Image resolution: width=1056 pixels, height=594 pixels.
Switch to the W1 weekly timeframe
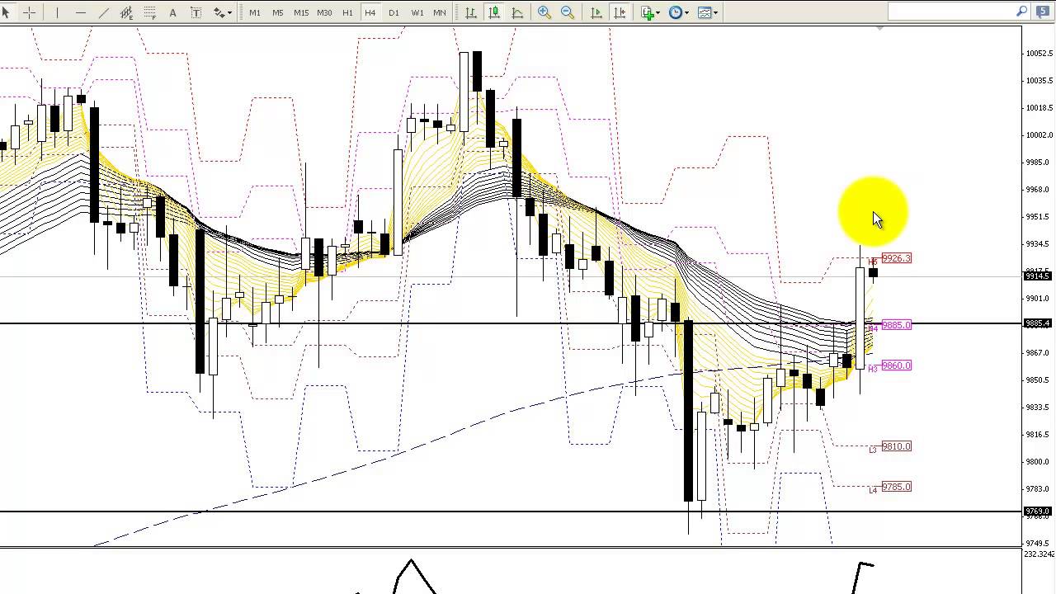[417, 12]
